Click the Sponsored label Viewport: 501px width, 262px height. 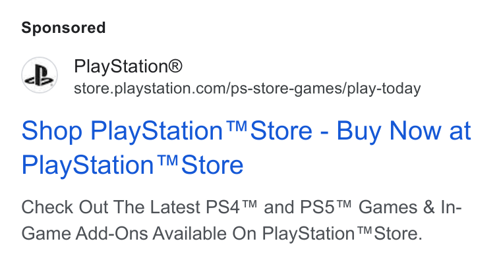click(x=63, y=28)
